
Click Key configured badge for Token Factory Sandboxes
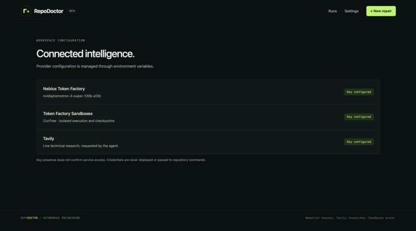pyautogui.click(x=359, y=117)
